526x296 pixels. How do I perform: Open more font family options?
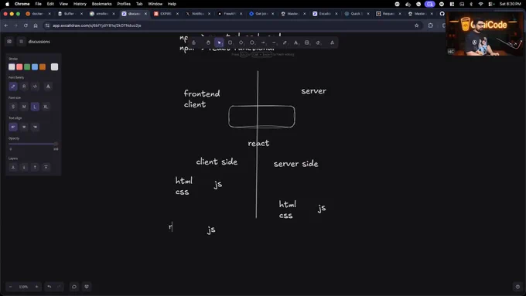click(48, 87)
